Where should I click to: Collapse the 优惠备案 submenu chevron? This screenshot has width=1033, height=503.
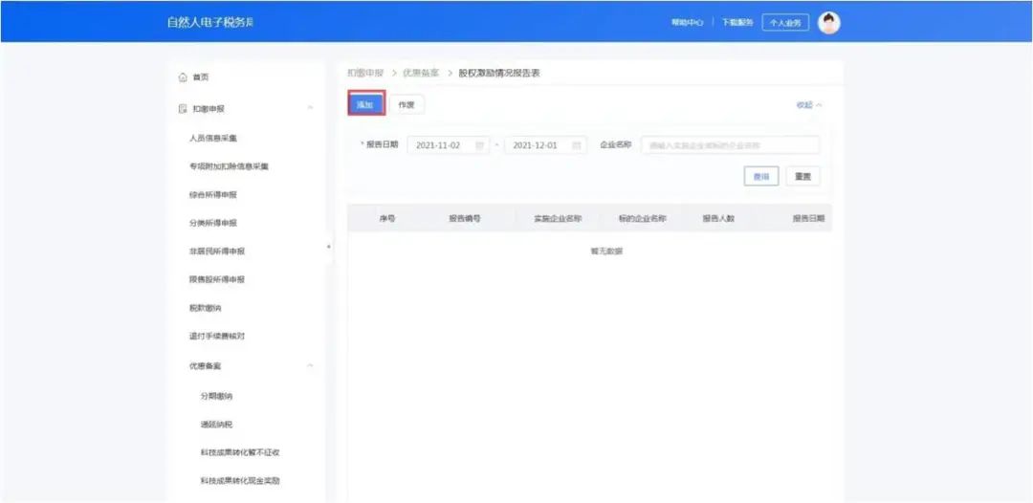coord(310,365)
